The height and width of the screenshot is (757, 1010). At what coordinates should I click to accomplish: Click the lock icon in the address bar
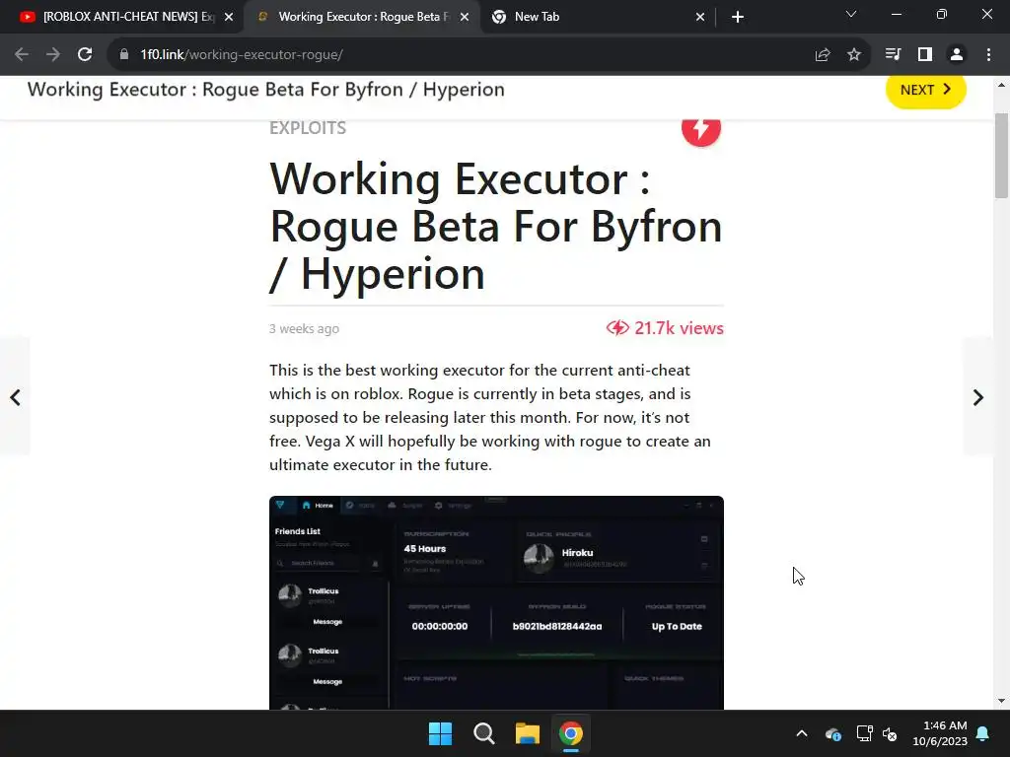click(x=124, y=55)
